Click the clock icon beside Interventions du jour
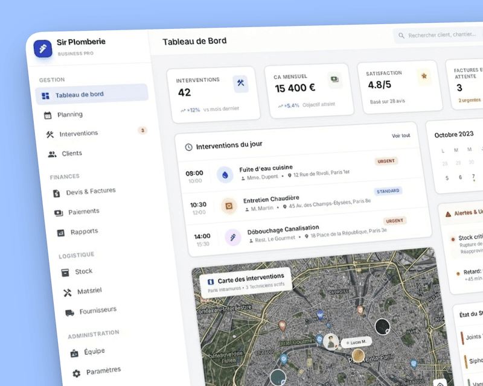 (188, 147)
